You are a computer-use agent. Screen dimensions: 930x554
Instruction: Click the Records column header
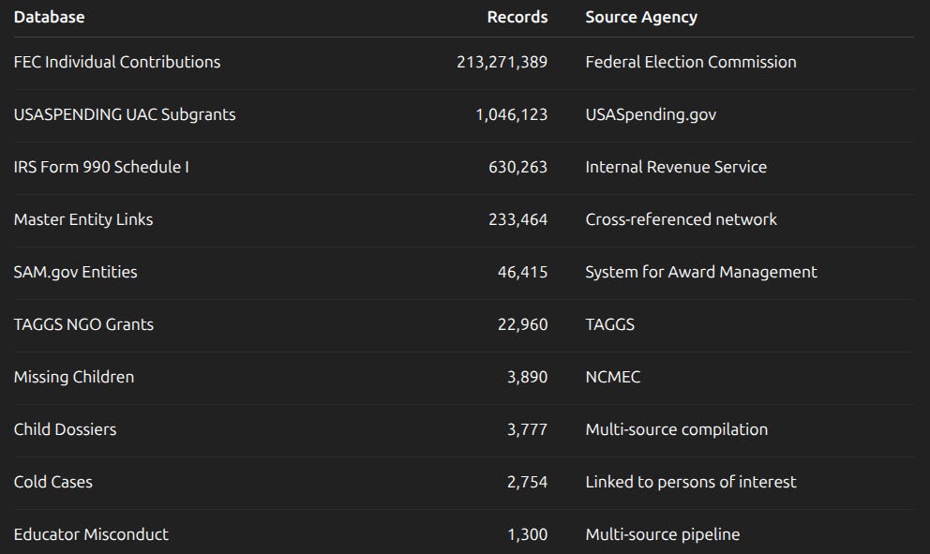click(517, 17)
